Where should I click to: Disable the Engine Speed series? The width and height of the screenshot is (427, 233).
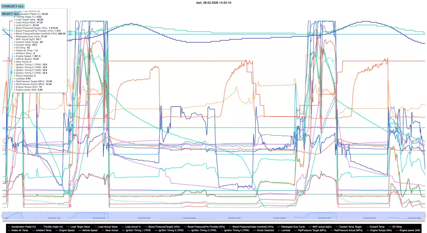click(x=68, y=230)
